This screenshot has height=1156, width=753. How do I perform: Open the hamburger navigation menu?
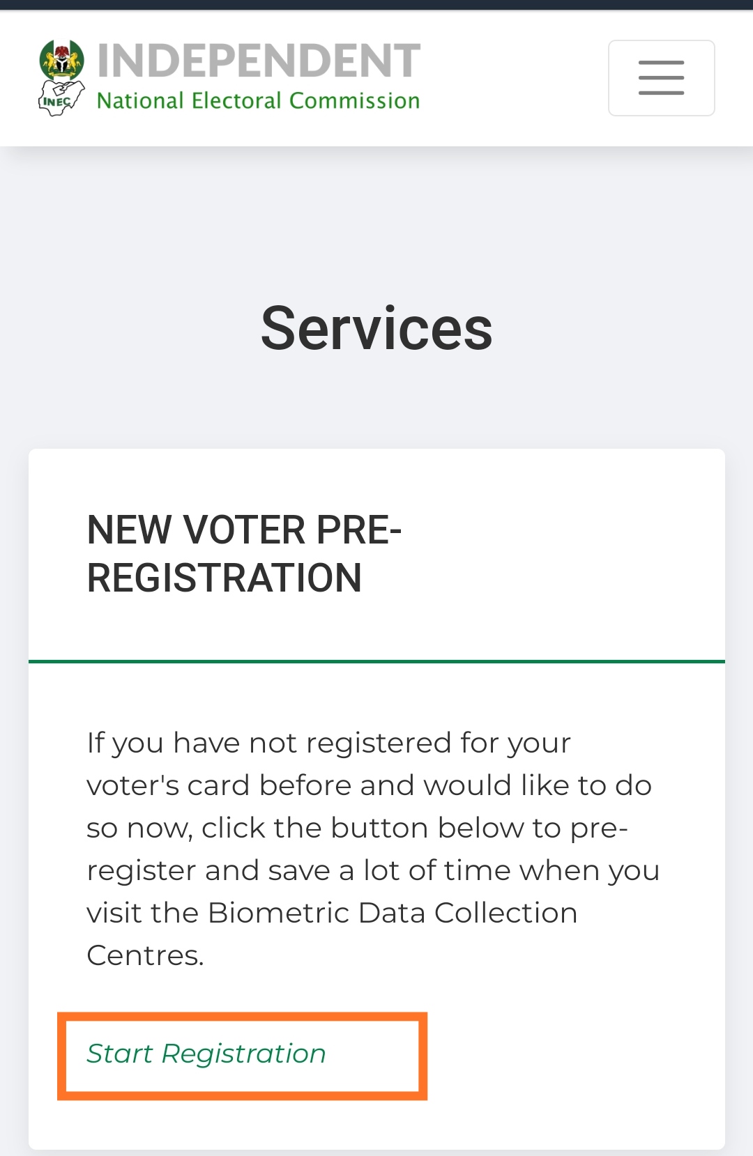[x=661, y=77]
